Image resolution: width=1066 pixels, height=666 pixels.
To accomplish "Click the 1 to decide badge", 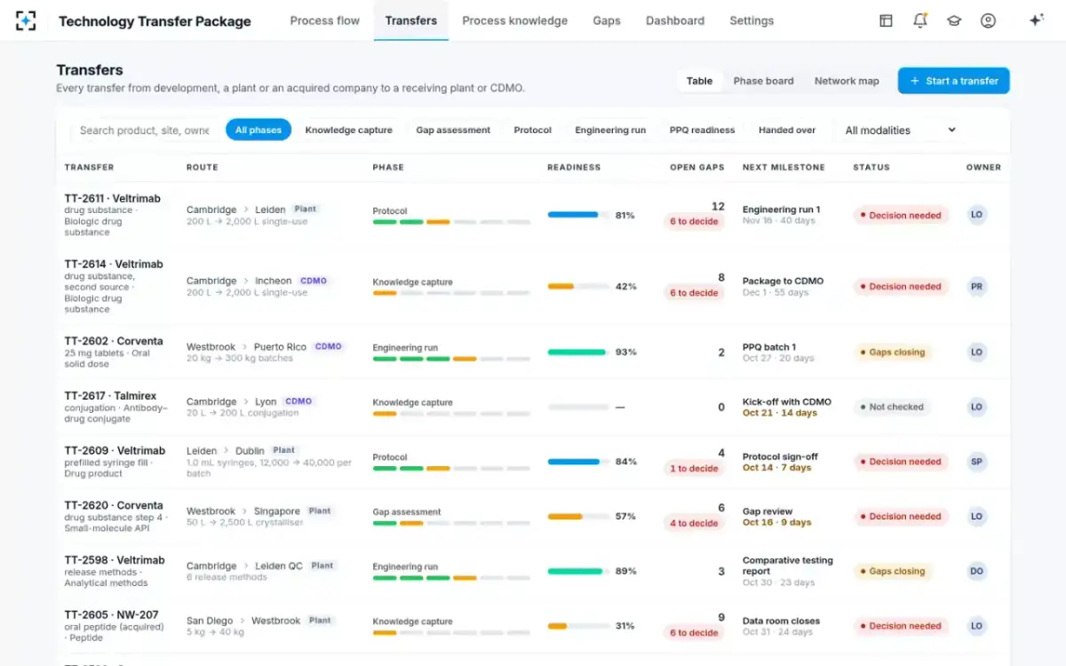I will pyautogui.click(x=694, y=469).
